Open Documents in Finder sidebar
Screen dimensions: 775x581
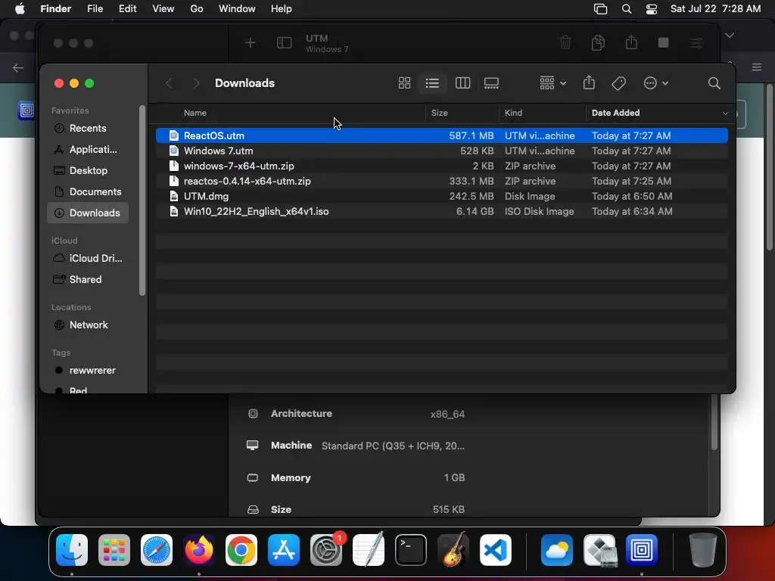(x=88, y=191)
